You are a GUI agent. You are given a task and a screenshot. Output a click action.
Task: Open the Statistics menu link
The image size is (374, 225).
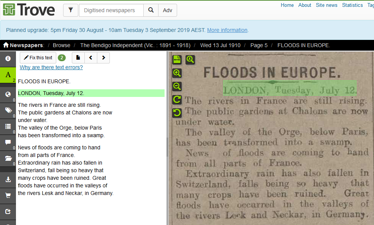352,5
